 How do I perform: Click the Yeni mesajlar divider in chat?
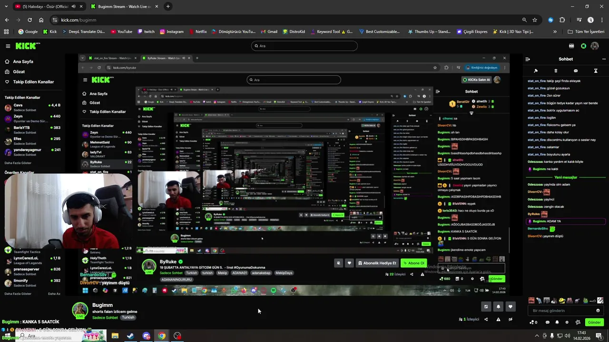(566, 177)
